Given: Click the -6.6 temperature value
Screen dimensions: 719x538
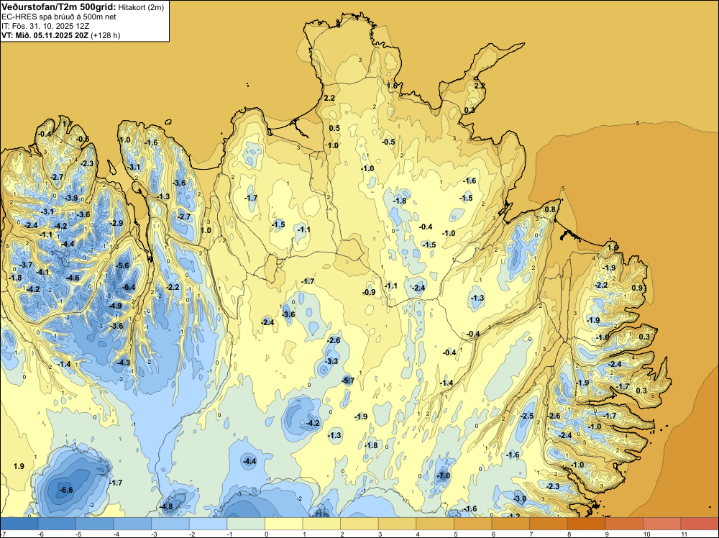Looking at the screenshot, I should (66, 490).
